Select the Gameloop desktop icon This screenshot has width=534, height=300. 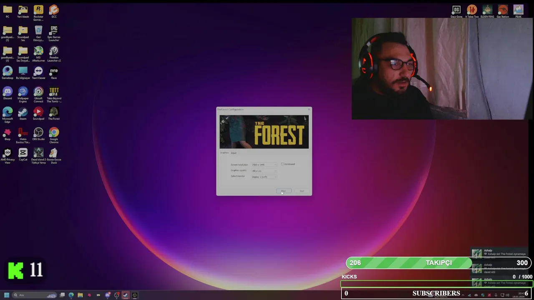coord(8,72)
